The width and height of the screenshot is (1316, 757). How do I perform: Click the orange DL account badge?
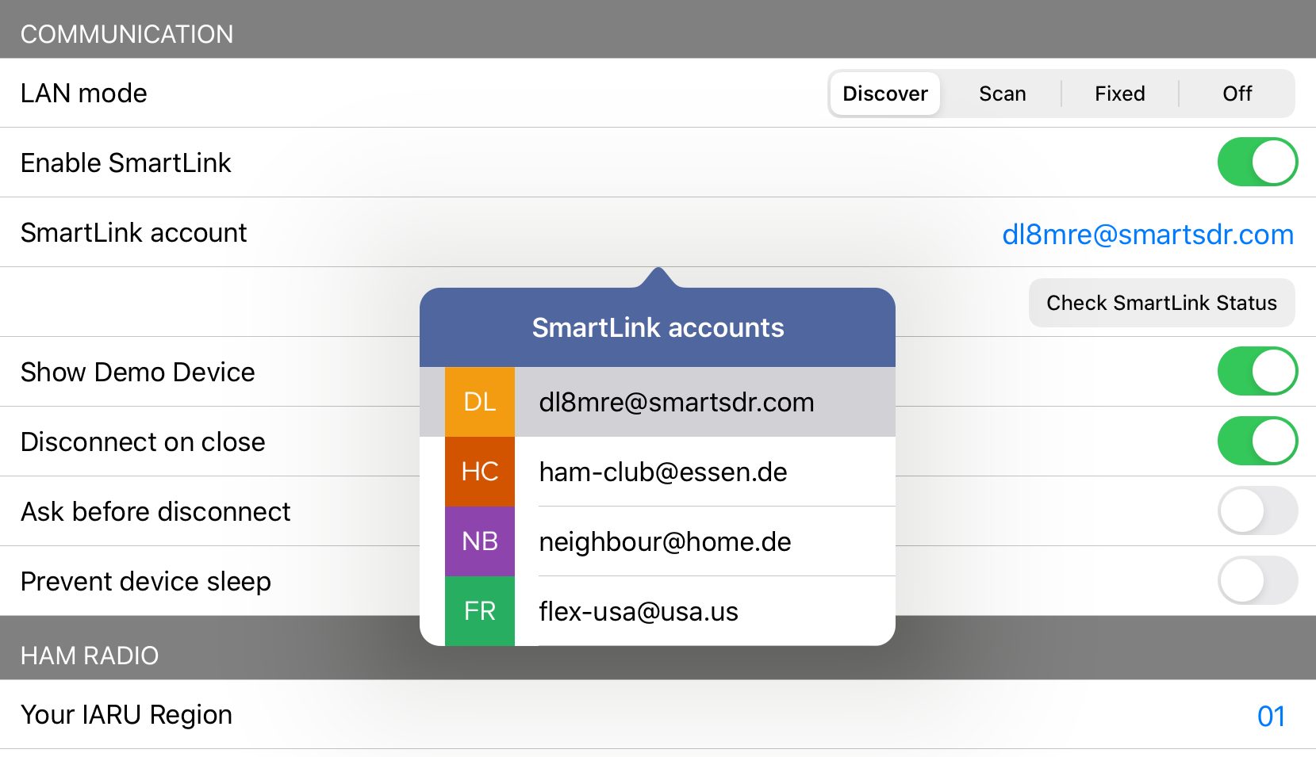(x=480, y=402)
